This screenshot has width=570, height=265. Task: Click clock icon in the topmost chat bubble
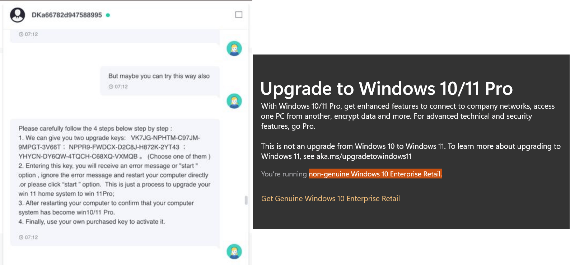[21, 34]
